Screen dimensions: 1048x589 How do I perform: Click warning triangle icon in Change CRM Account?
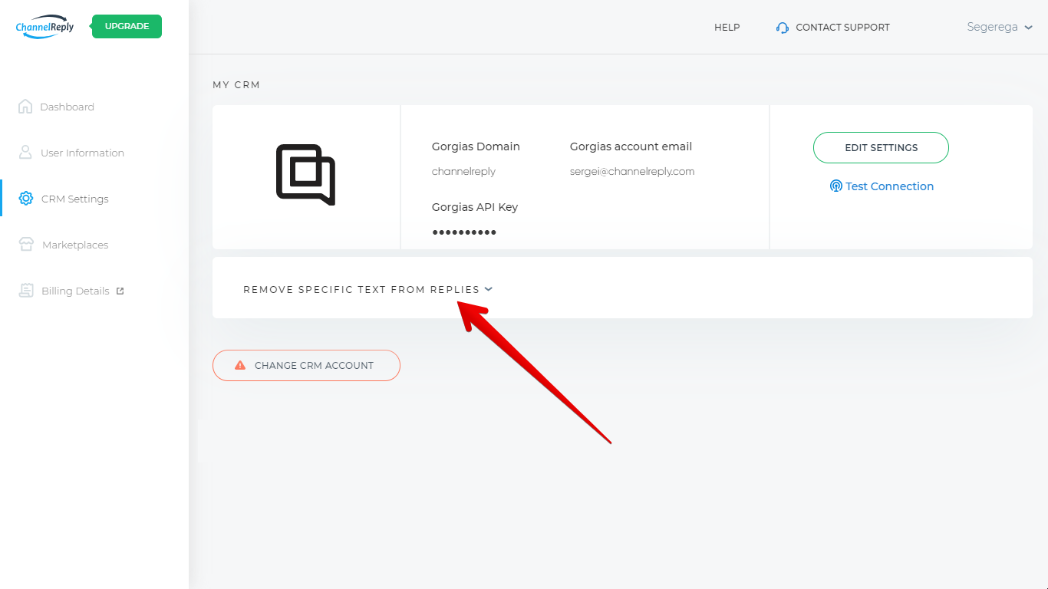coord(240,365)
